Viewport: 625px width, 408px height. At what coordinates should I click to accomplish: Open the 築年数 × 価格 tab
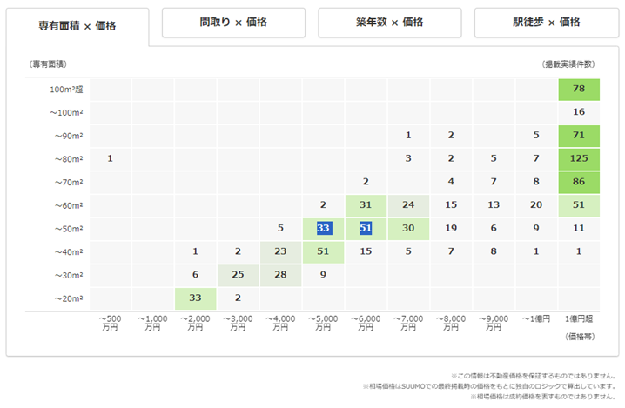coord(390,23)
